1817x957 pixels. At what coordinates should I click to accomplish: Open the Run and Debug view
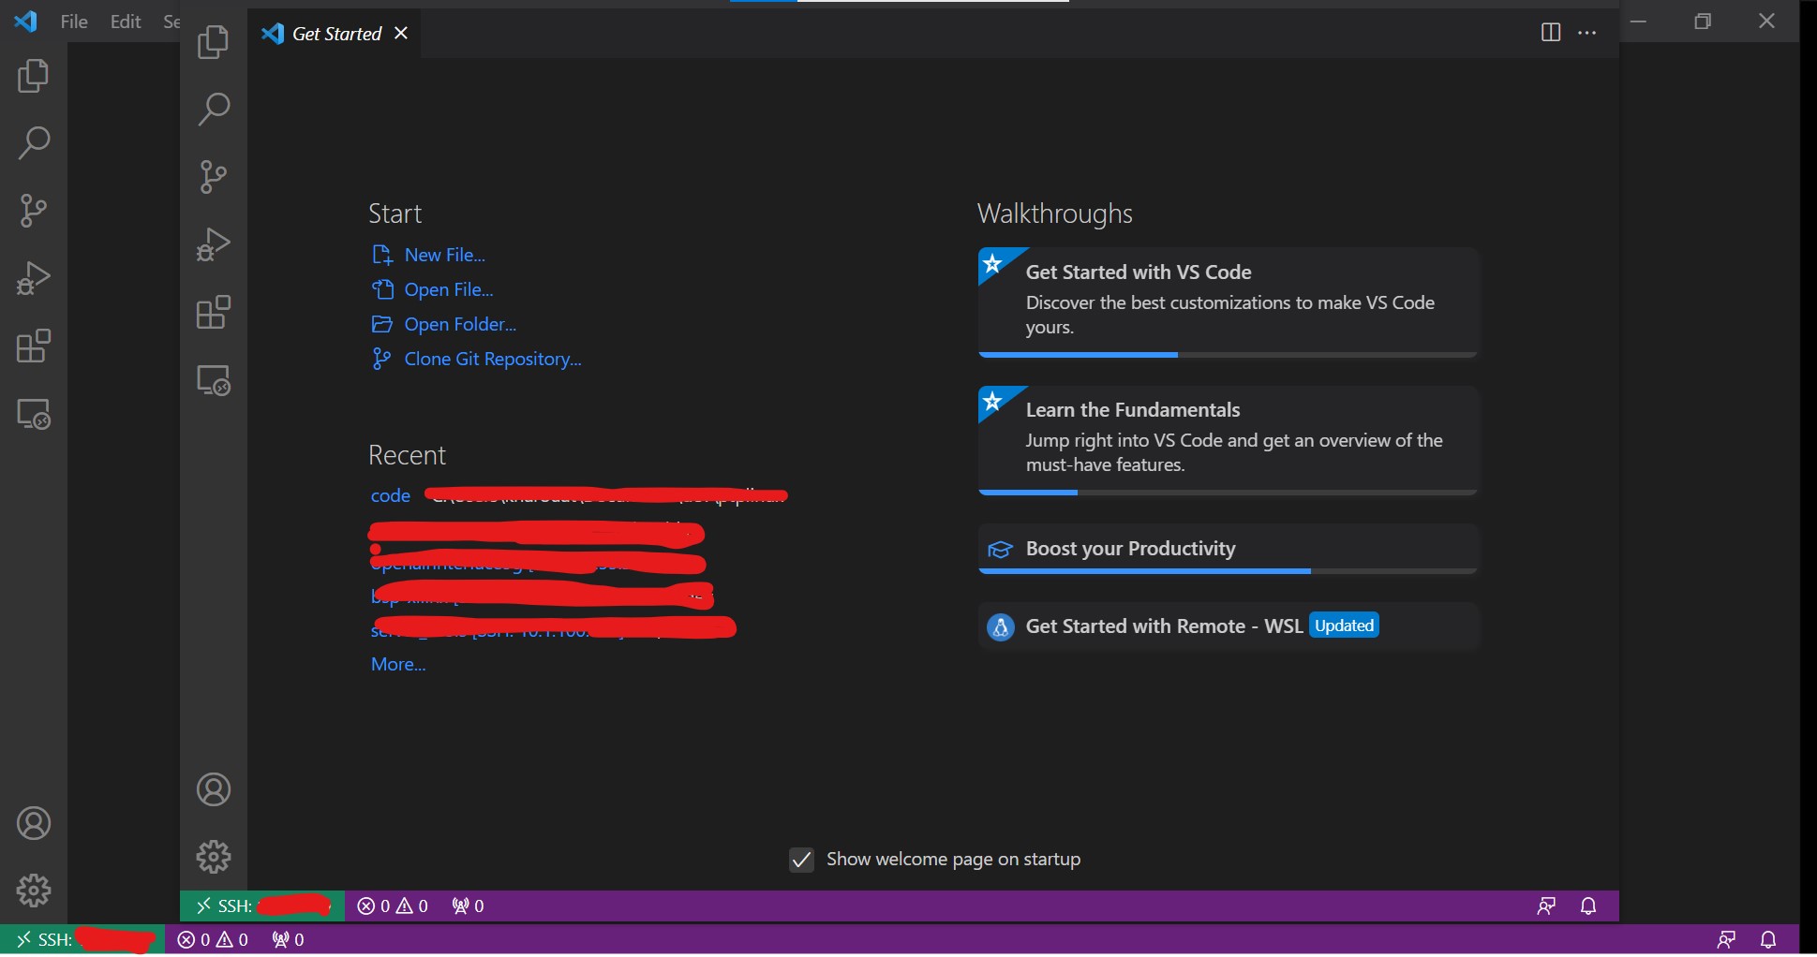(x=213, y=243)
